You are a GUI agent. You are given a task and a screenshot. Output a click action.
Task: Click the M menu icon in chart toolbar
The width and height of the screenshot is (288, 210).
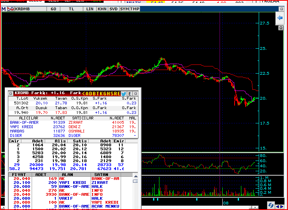click(4, 9)
